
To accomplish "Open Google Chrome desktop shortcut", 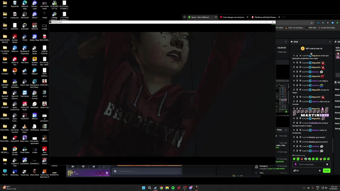I will [15, 151].
